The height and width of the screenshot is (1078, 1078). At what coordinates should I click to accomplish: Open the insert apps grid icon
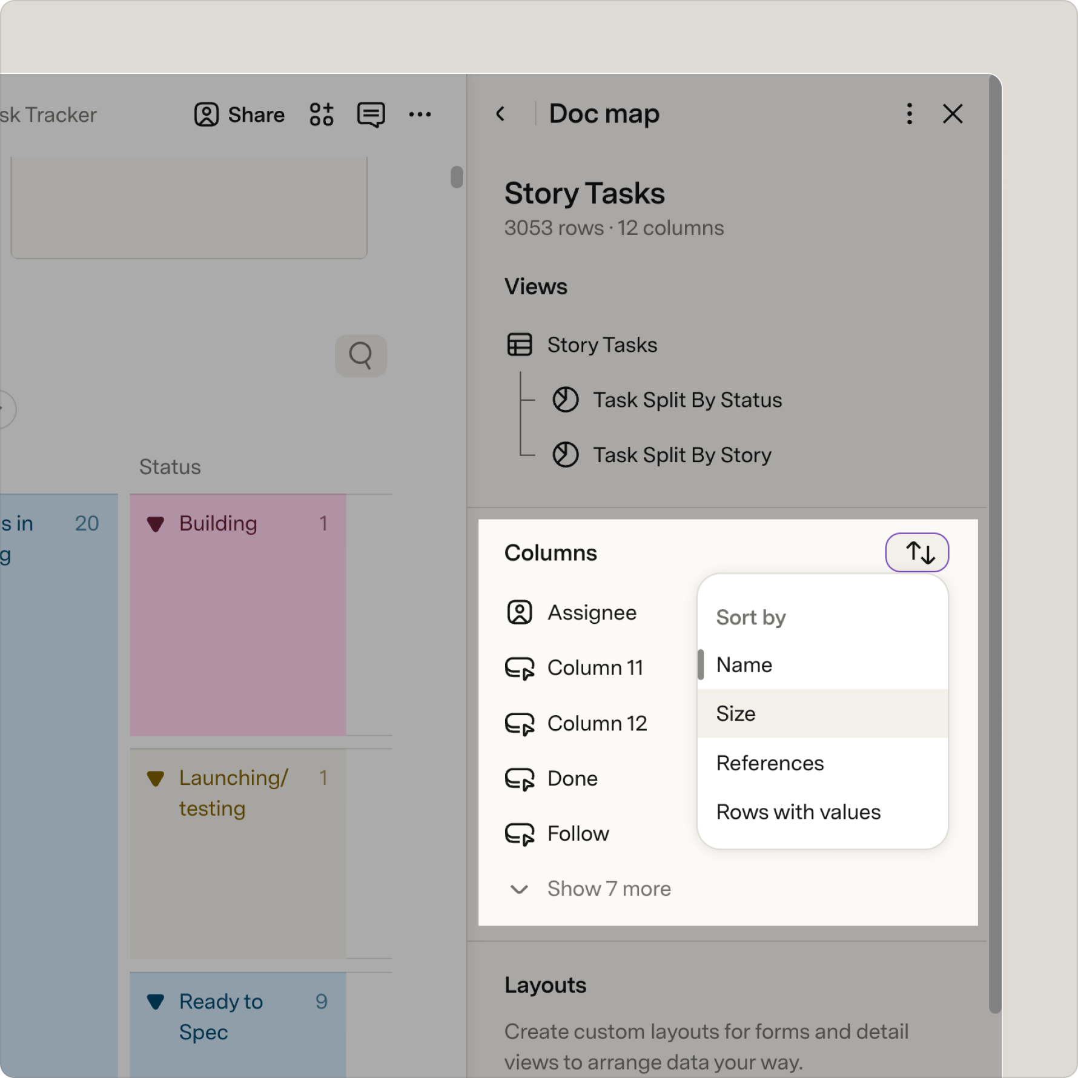pos(322,114)
